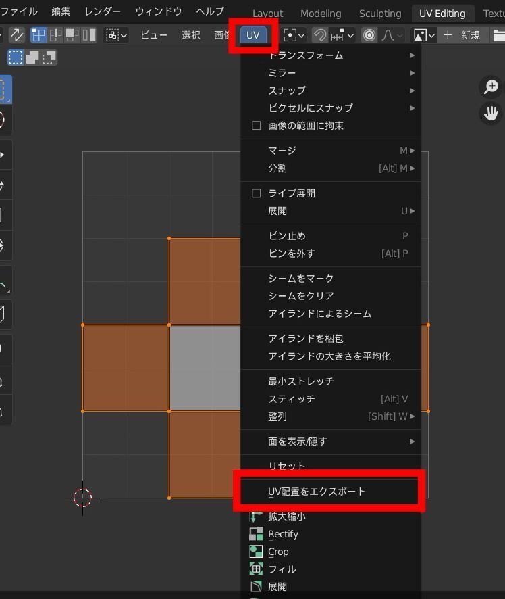
Task: Open the 編集 menu
Action: point(61,11)
